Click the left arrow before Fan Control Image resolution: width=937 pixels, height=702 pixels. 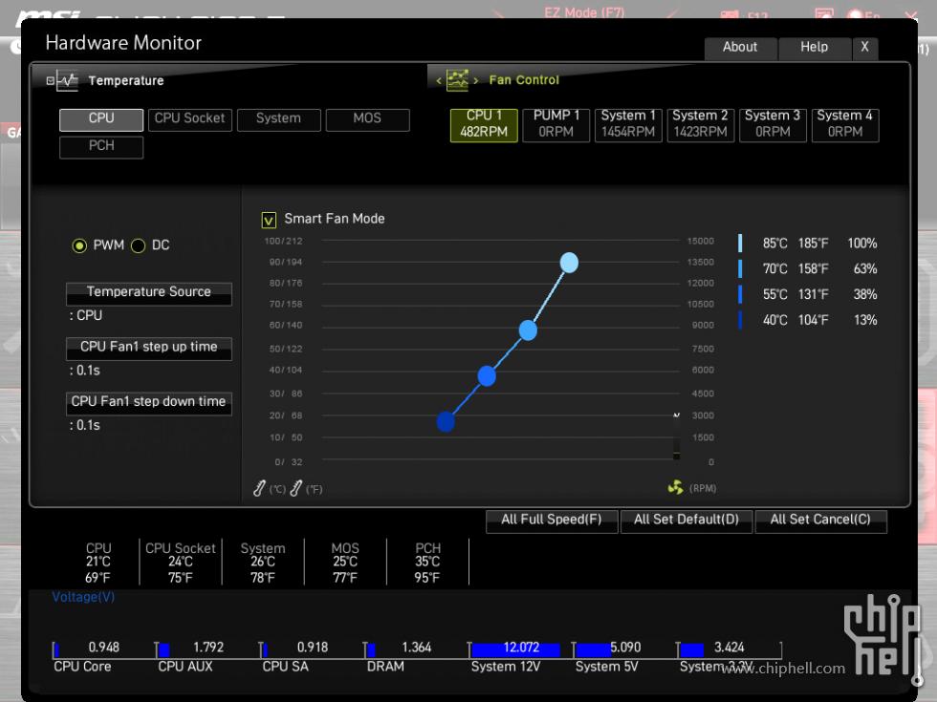pos(439,81)
